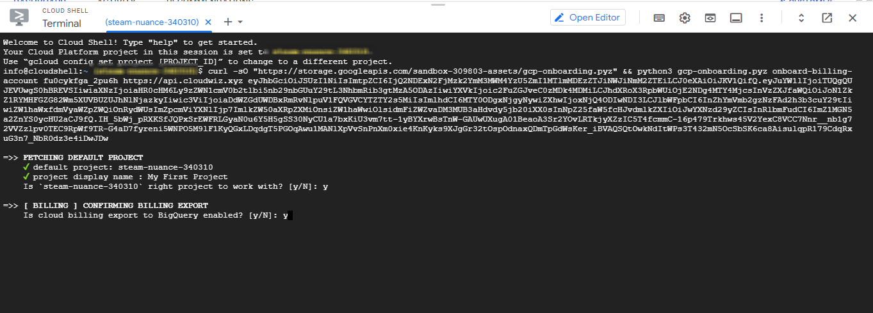Click the keyboard send key combination icon
Screen dimensions: 873x313
pos(658,18)
